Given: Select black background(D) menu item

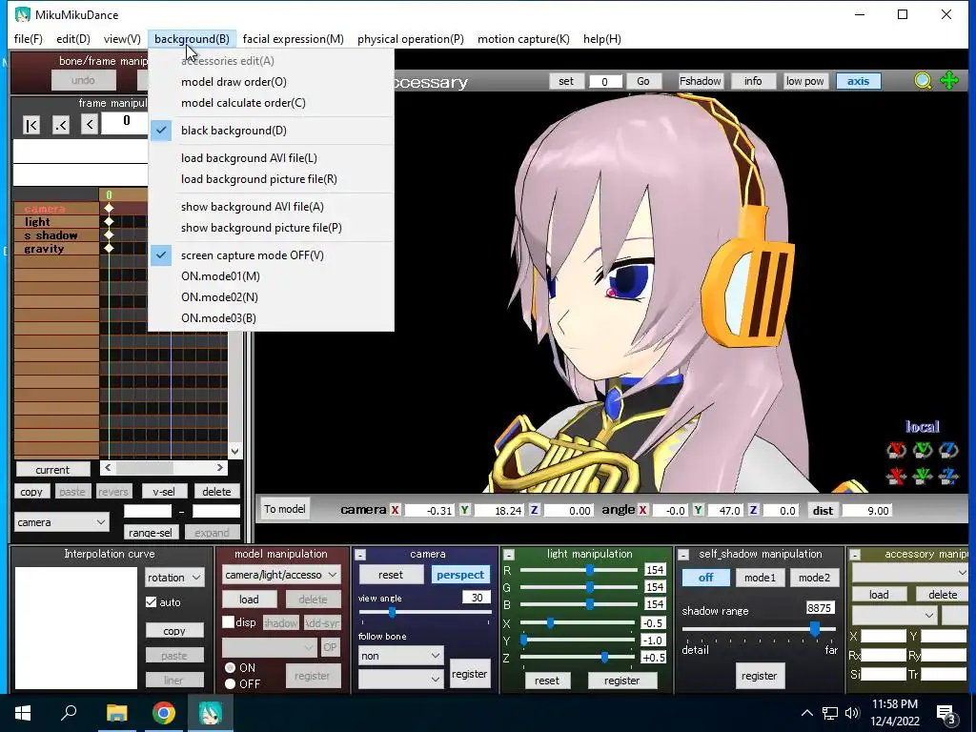Looking at the screenshot, I should [x=272, y=130].
